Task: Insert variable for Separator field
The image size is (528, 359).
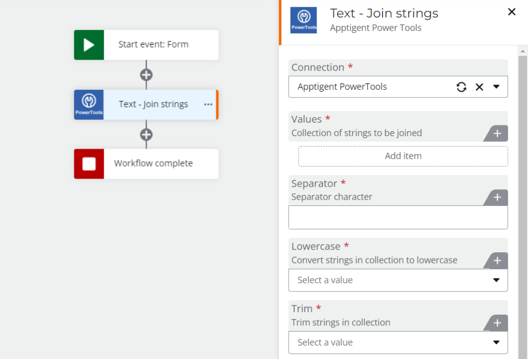Action: [497, 198]
